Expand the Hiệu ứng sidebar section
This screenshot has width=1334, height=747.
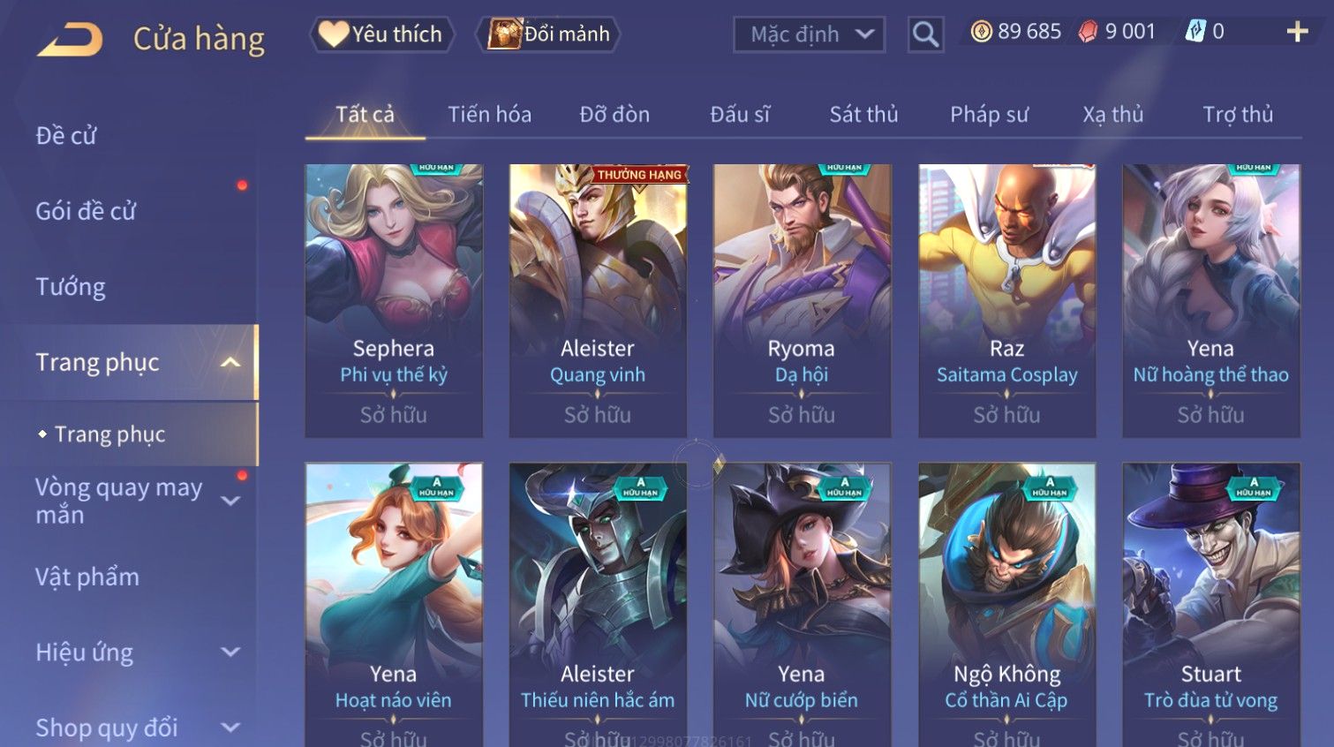[x=230, y=652]
